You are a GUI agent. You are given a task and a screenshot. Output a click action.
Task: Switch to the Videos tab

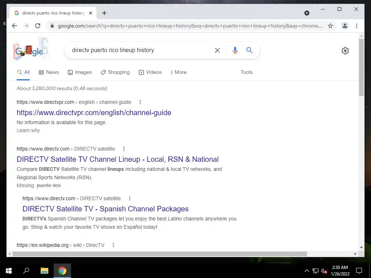coord(150,72)
